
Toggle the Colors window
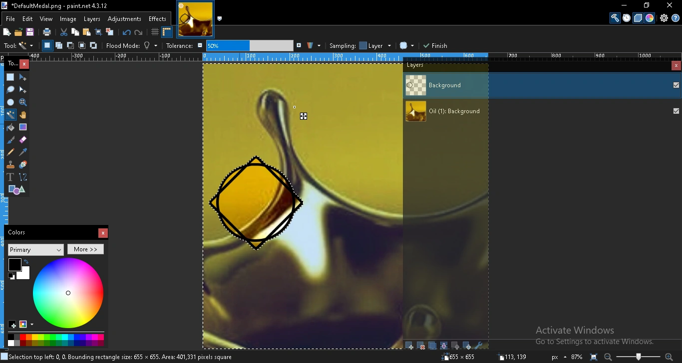pos(650,18)
